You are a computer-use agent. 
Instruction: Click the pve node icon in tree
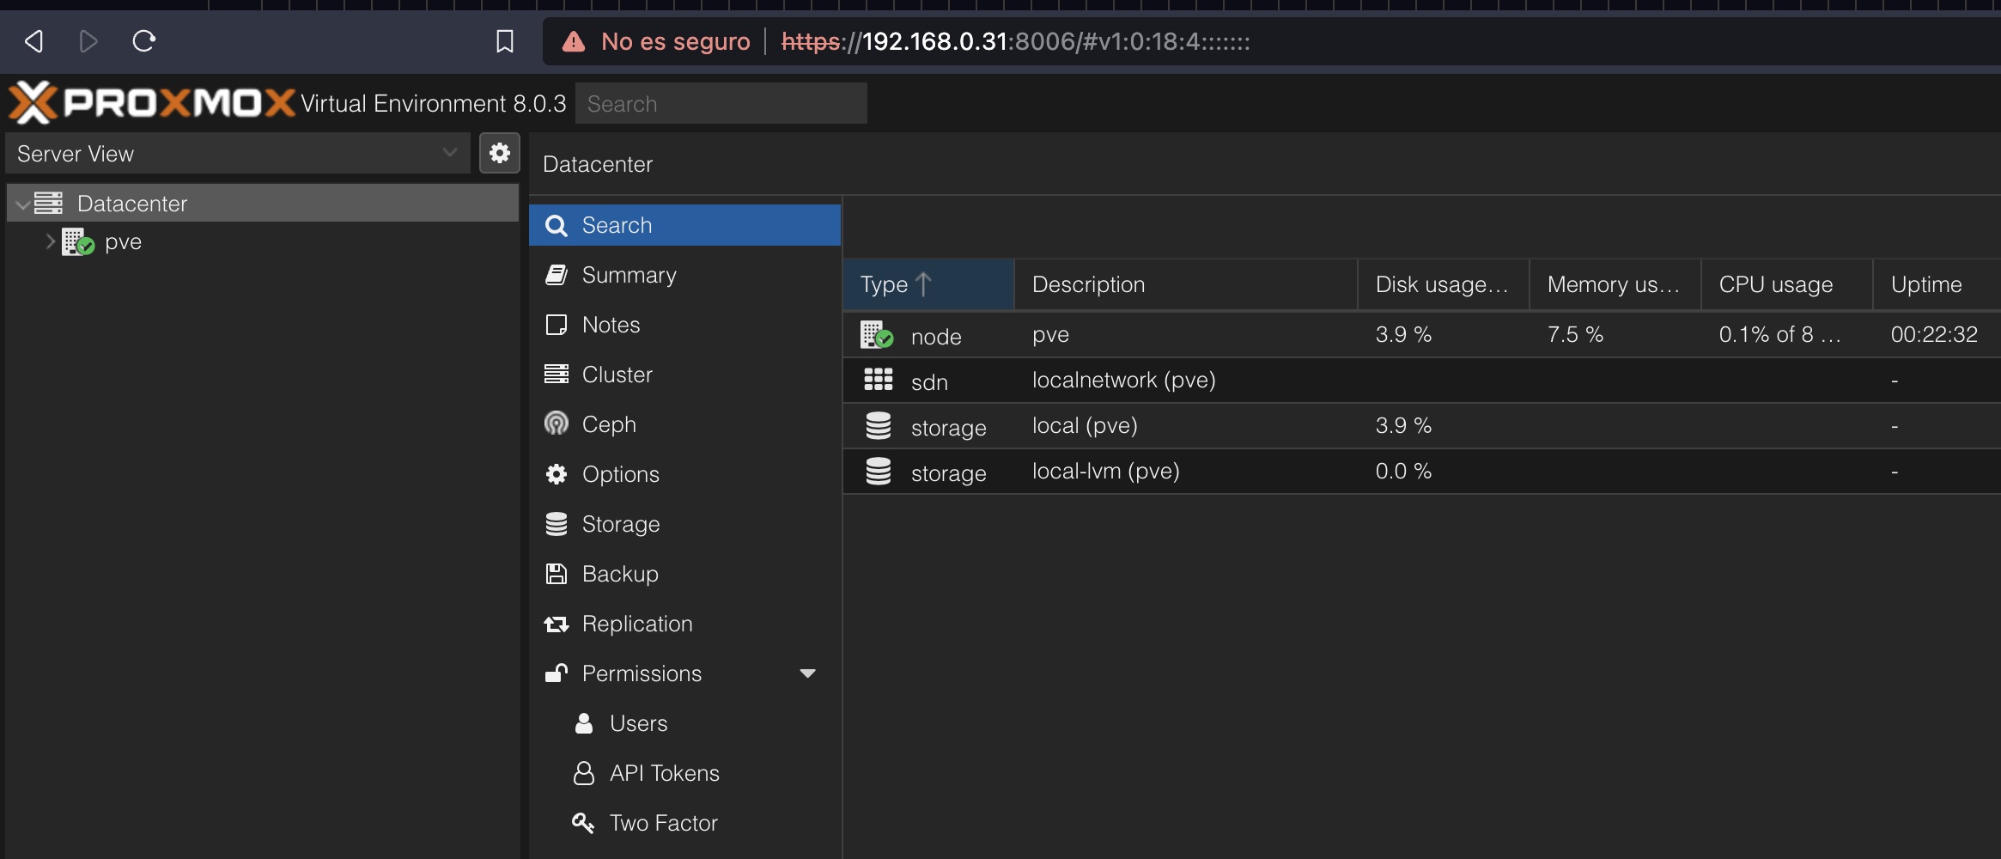[77, 242]
